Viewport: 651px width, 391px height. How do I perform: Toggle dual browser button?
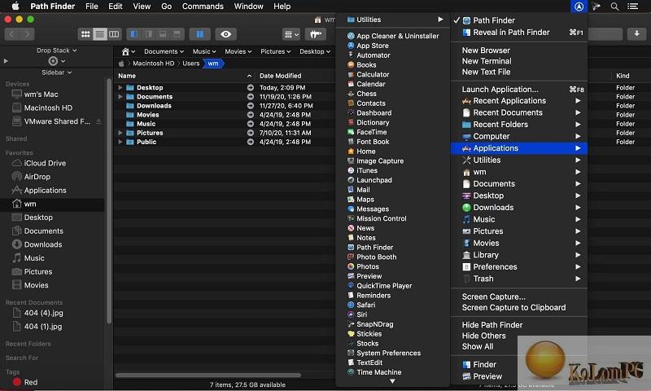click(x=199, y=34)
